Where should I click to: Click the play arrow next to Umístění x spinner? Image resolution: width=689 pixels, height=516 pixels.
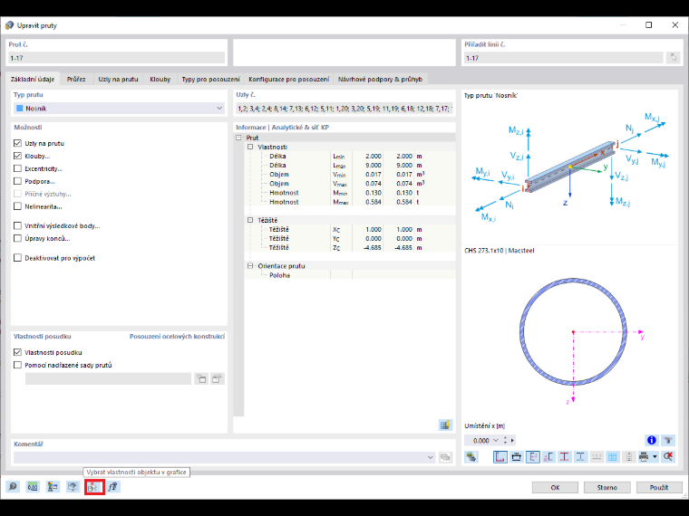click(x=512, y=440)
